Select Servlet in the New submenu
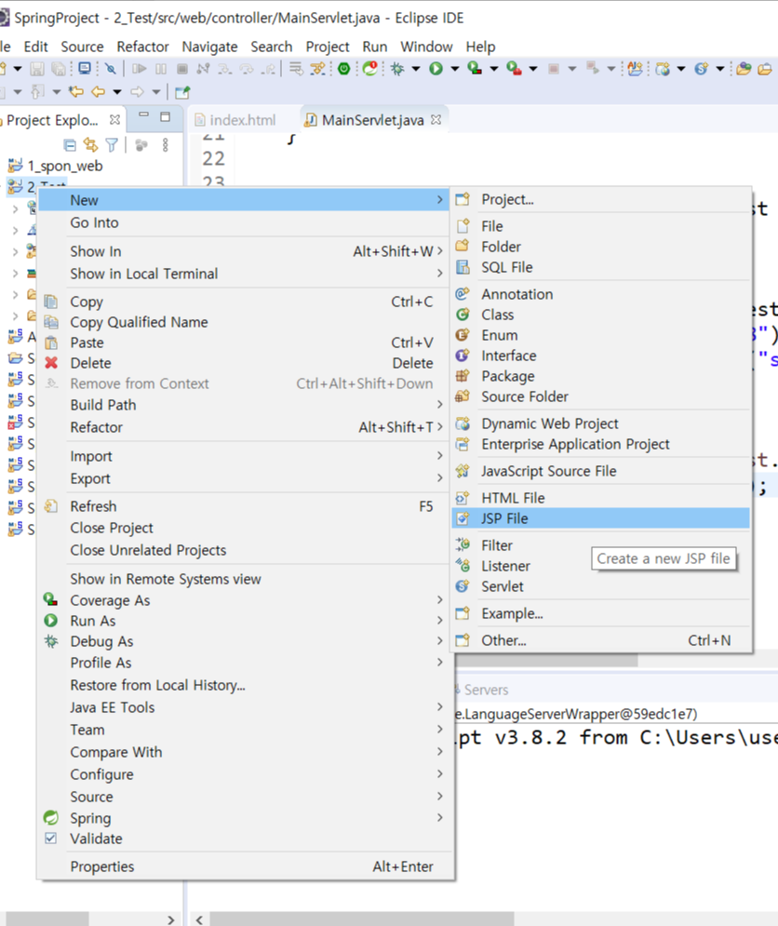The height and width of the screenshot is (926, 778). point(600,586)
